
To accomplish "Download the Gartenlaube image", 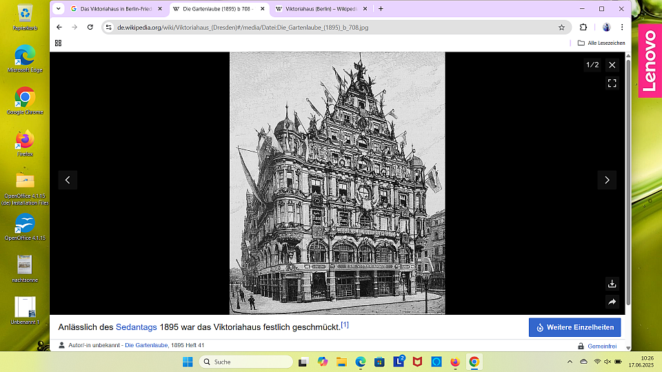I will (x=612, y=284).
